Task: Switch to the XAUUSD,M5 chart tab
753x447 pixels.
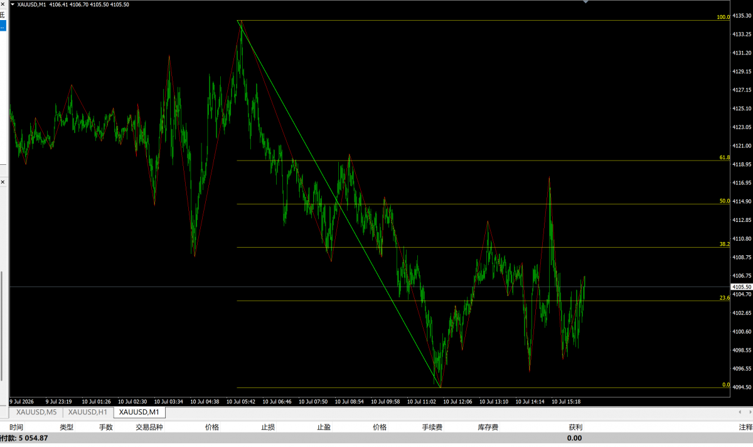Action: [36, 412]
